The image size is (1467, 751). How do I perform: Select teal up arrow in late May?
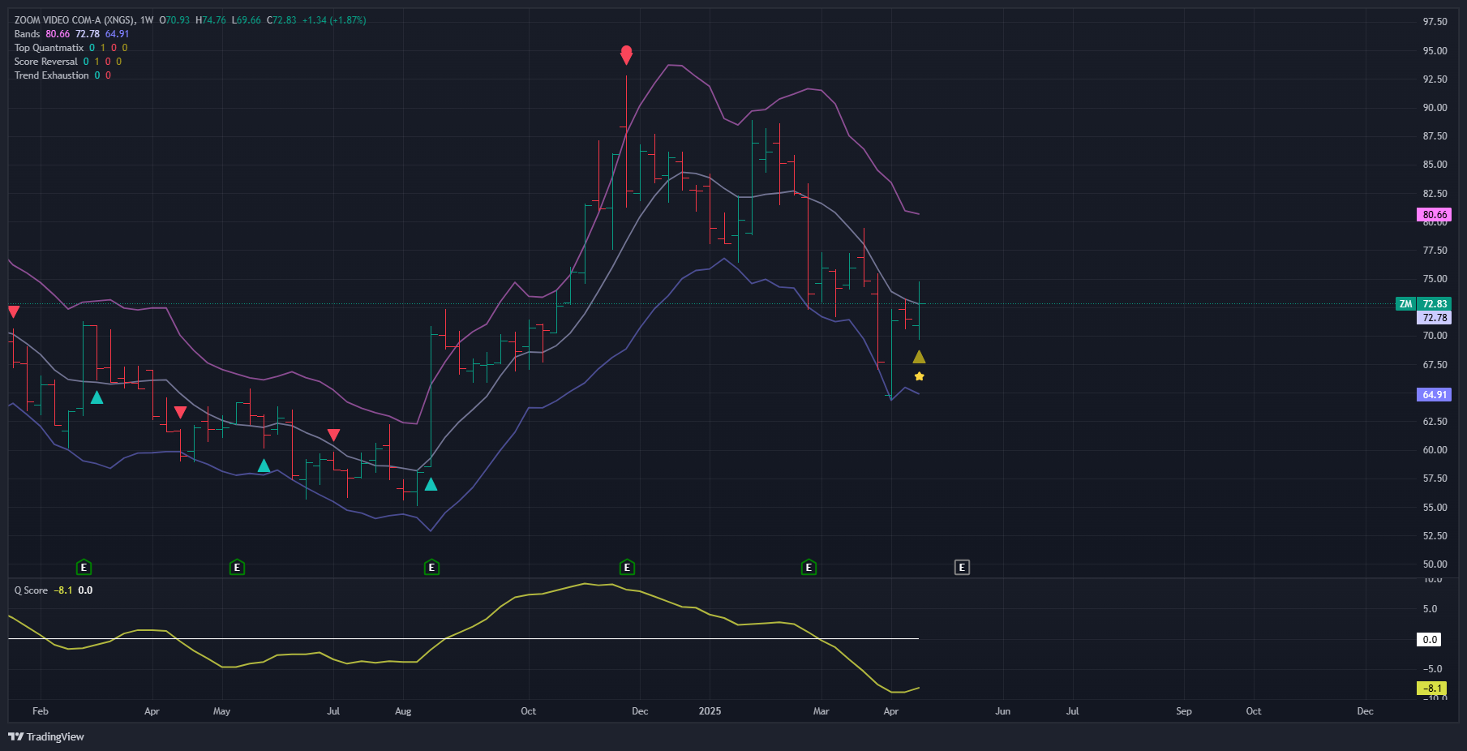tap(264, 466)
